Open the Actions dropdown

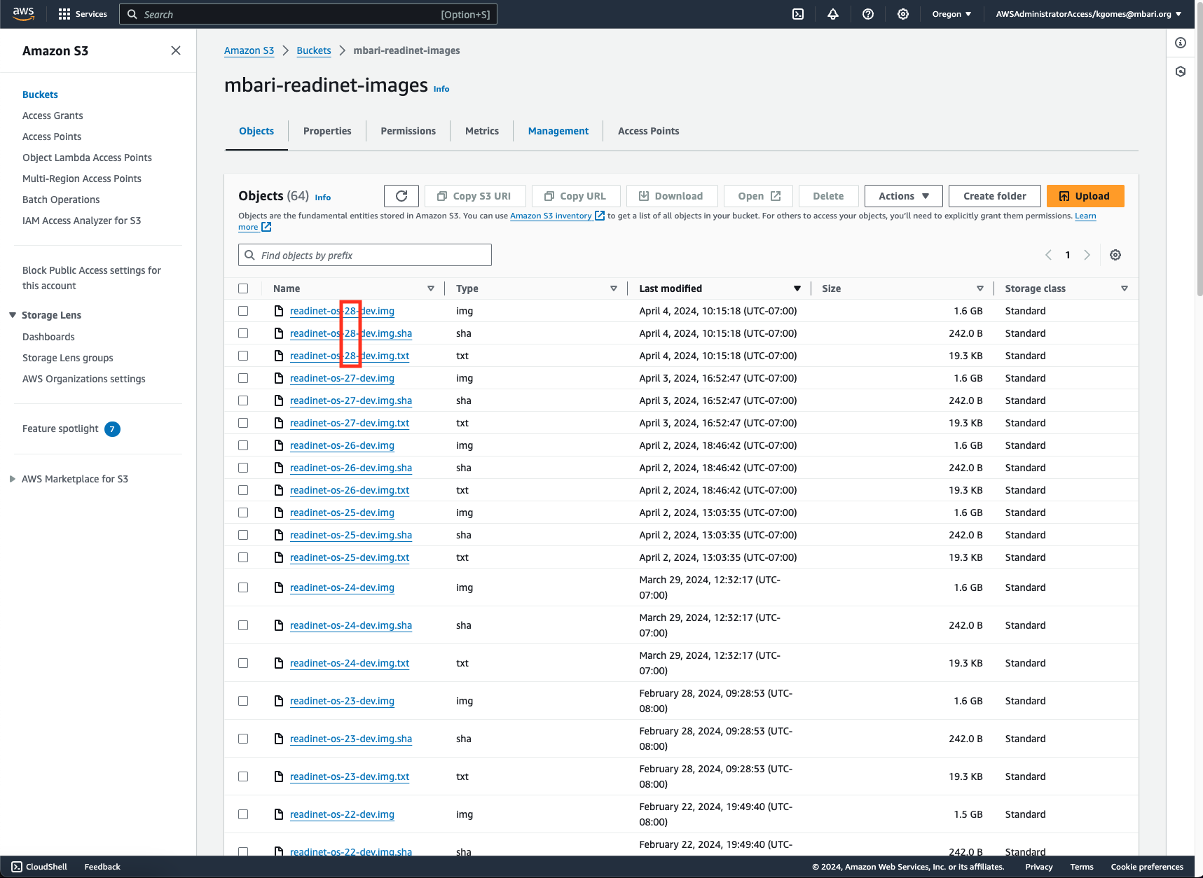tap(904, 196)
